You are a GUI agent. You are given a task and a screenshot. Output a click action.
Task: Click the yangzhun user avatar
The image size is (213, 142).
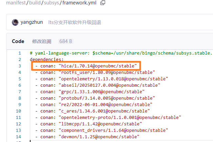pos(15,22)
